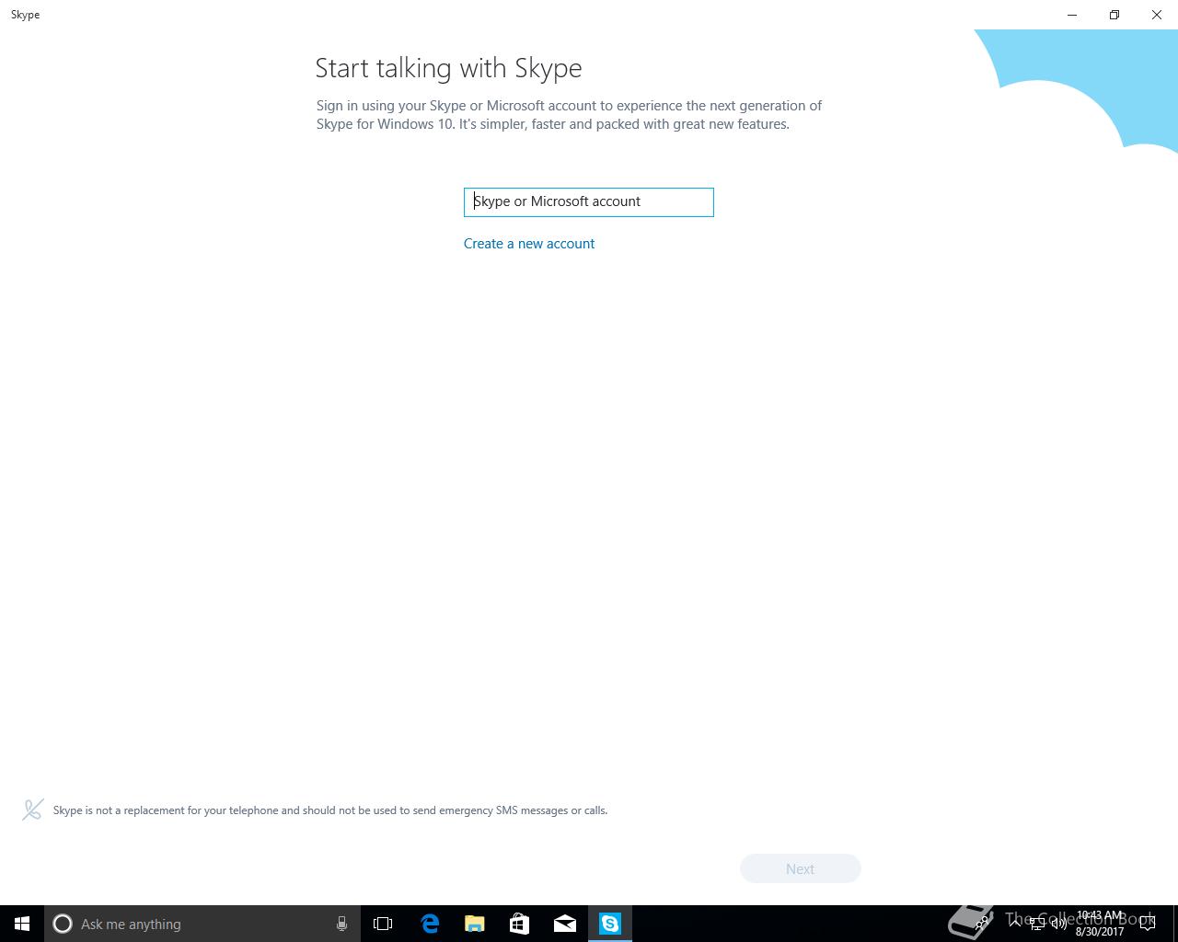Open the Windows Store taskbar icon
Viewport: 1178px width, 942px height.
(x=520, y=924)
